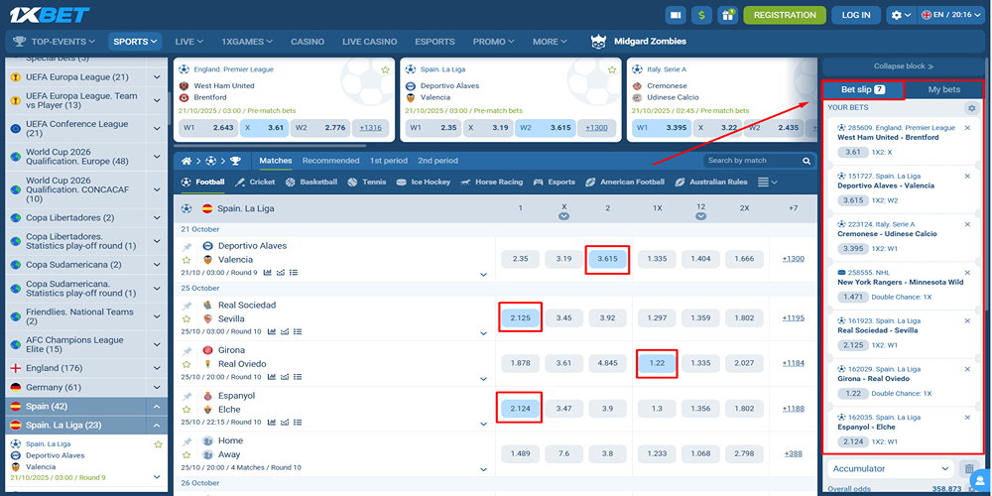Open the PROMO menu

[494, 42]
